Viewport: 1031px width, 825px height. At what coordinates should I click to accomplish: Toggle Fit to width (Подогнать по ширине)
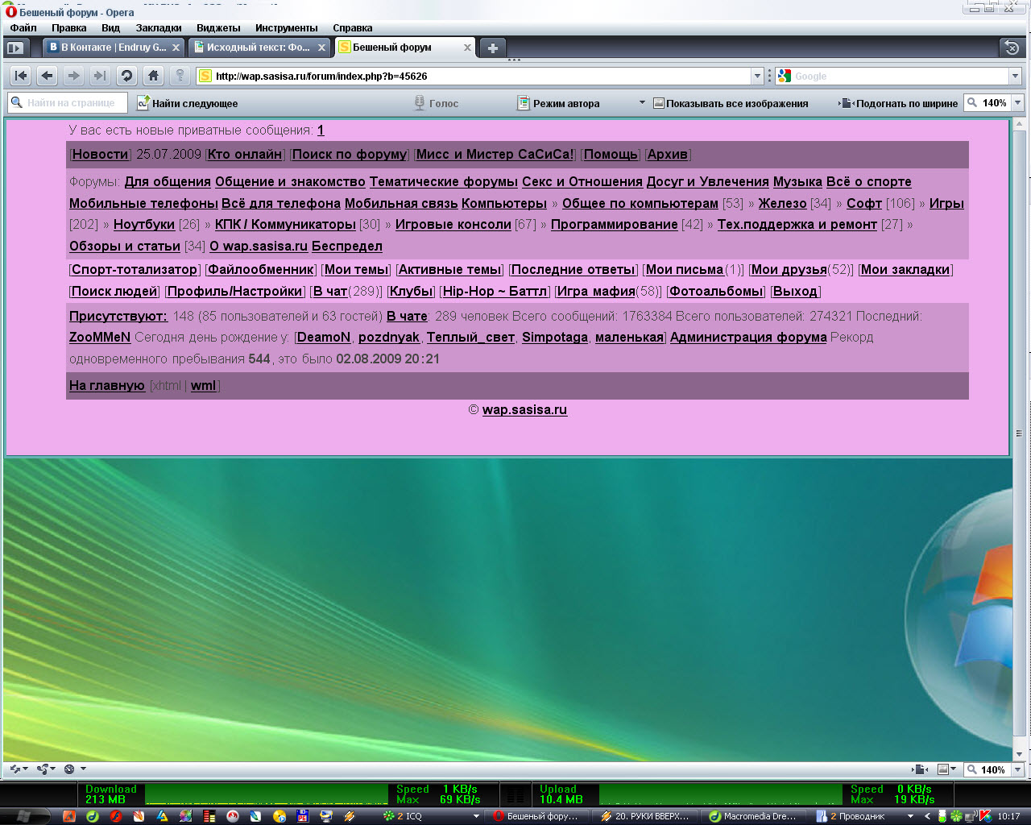(898, 103)
